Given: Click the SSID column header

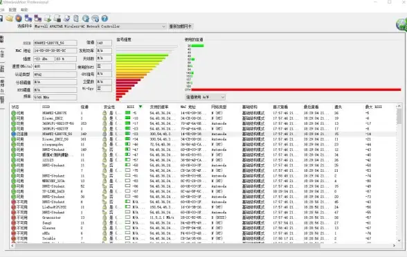Looking at the screenshot, I should pos(46,107).
